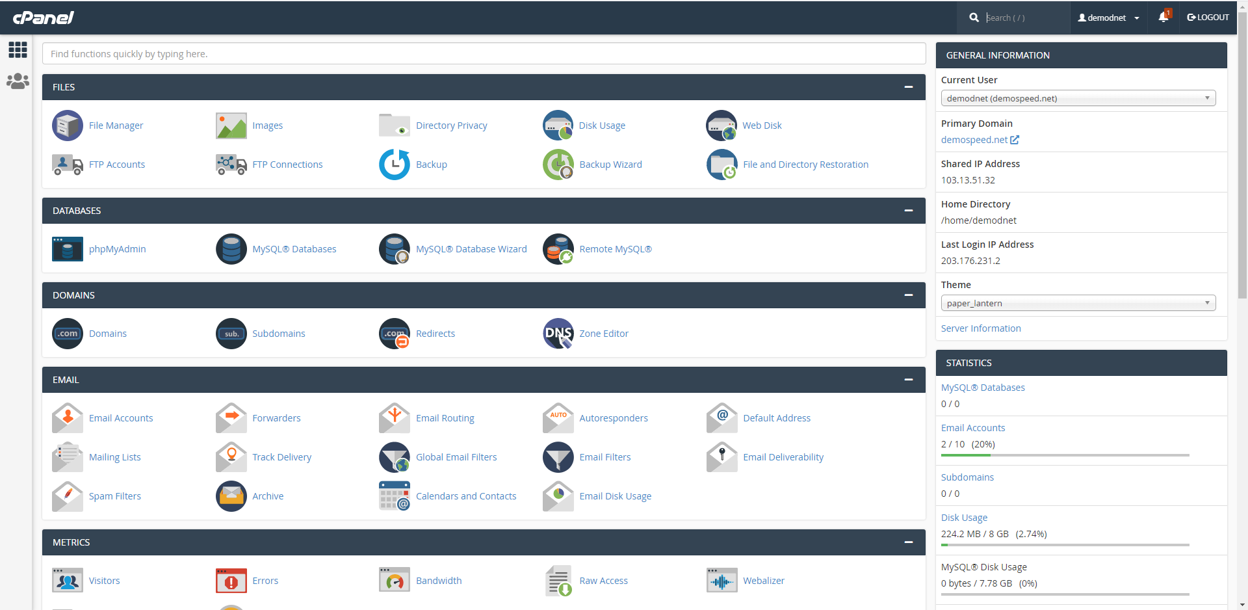1248x610 pixels.
Task: Click the Errors warning icon
Action: (x=231, y=581)
